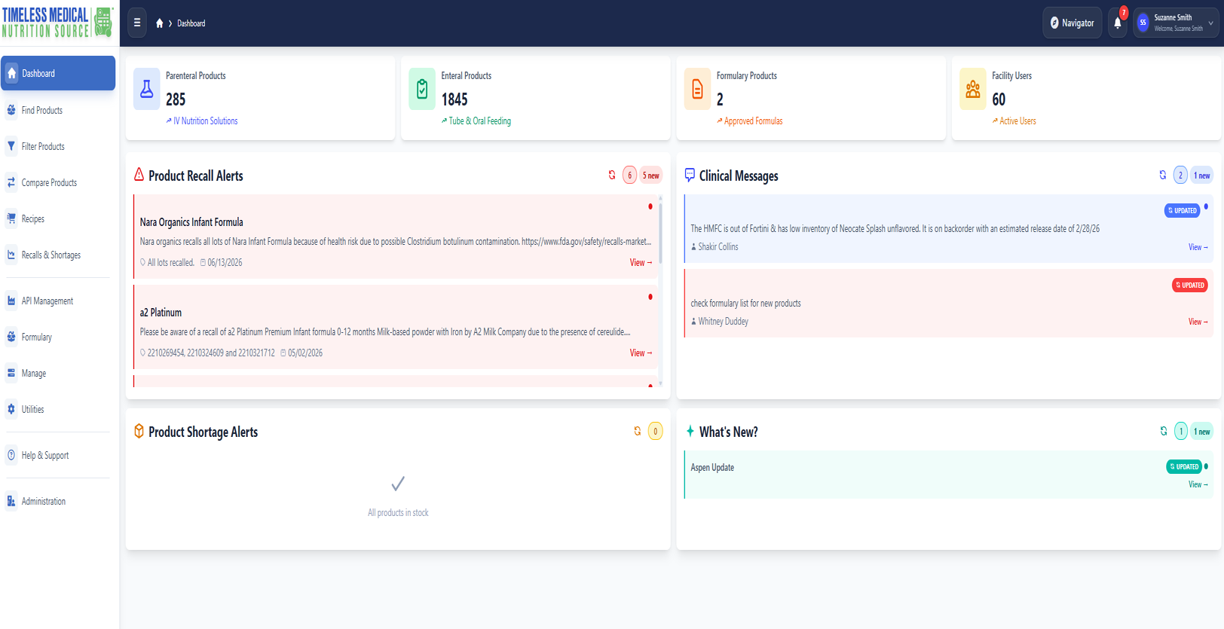Open Find Products in the sidebar

58,110
